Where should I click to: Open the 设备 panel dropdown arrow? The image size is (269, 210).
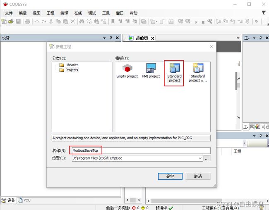click(x=104, y=38)
